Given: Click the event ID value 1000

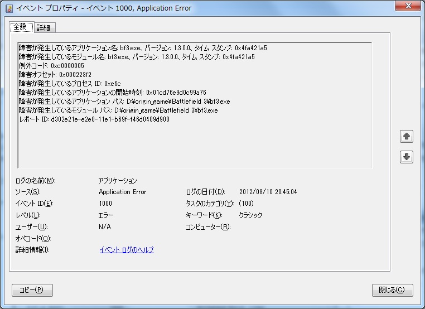Looking at the screenshot, I should click(105, 203).
